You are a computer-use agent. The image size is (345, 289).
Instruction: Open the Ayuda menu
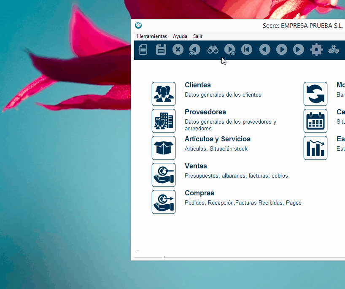[180, 36]
